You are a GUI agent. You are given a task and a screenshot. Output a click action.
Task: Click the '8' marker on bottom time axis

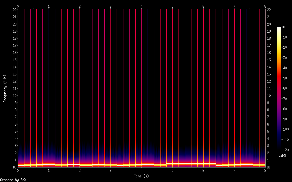coord(265,171)
